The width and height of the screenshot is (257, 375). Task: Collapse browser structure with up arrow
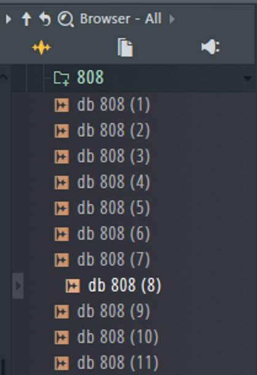coord(26,19)
